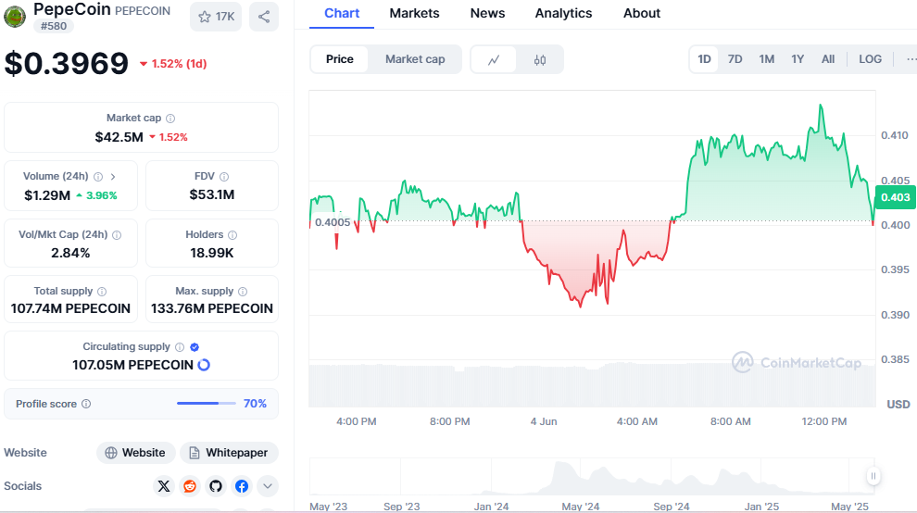Switch to the About tab

pos(642,14)
